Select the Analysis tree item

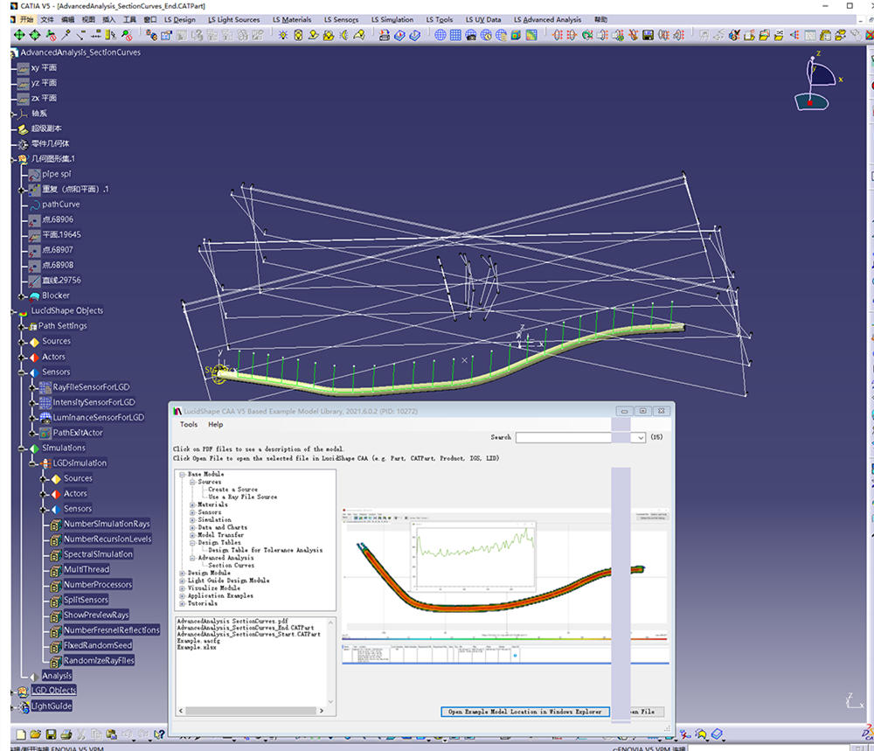57,676
